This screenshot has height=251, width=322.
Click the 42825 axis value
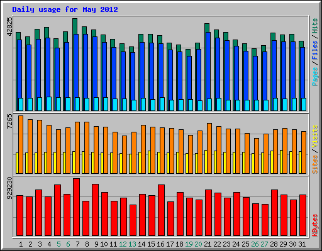click(x=9, y=26)
